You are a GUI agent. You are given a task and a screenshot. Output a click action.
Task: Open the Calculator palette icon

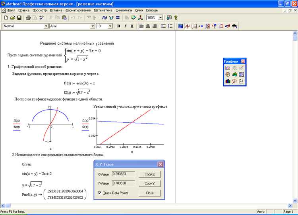point(181,26)
